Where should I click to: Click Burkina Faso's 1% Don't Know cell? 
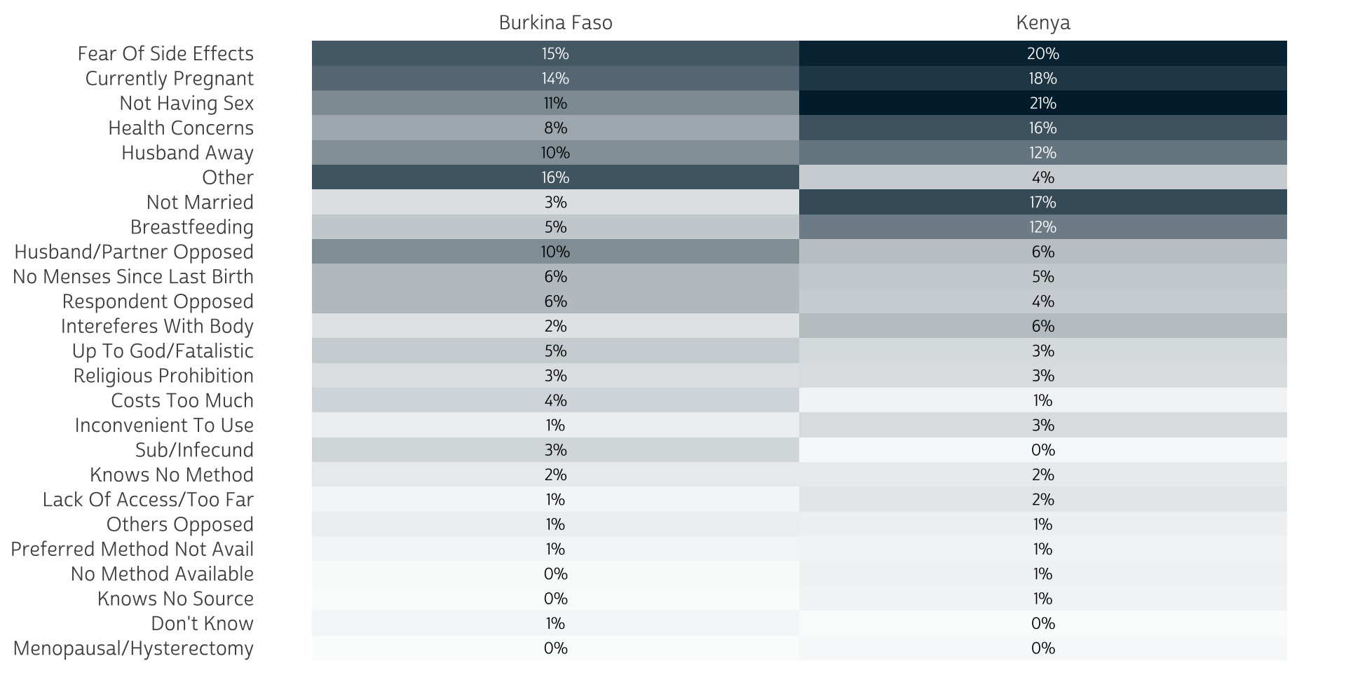coord(555,623)
